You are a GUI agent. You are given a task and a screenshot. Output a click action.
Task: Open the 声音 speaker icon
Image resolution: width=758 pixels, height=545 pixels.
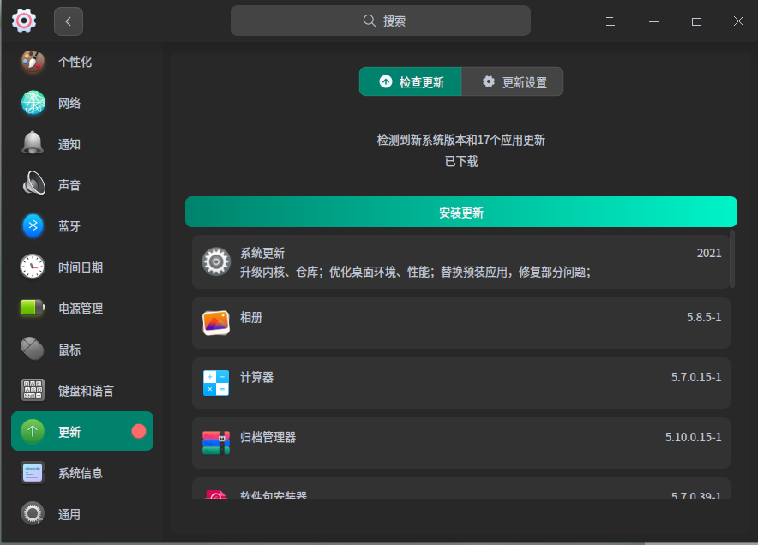point(33,184)
